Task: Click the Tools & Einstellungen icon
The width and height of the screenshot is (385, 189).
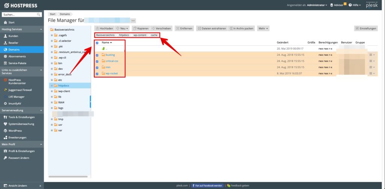Action: 5,117
